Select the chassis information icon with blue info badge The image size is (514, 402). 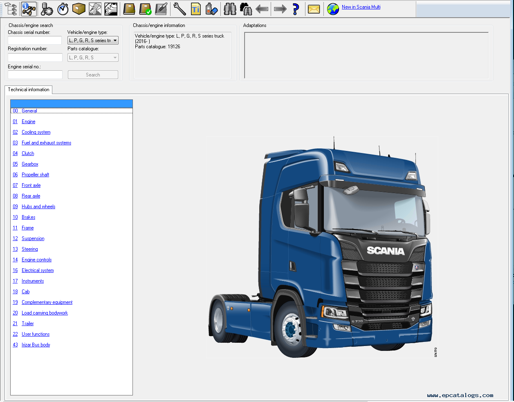tap(29, 9)
